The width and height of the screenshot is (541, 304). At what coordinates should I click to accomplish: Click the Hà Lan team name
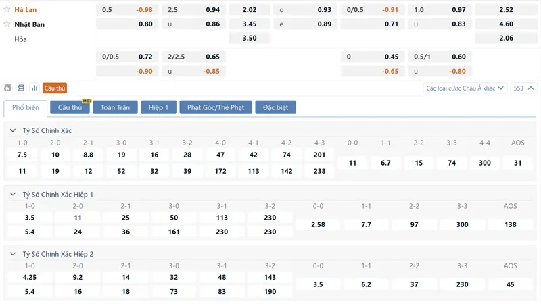click(x=26, y=9)
